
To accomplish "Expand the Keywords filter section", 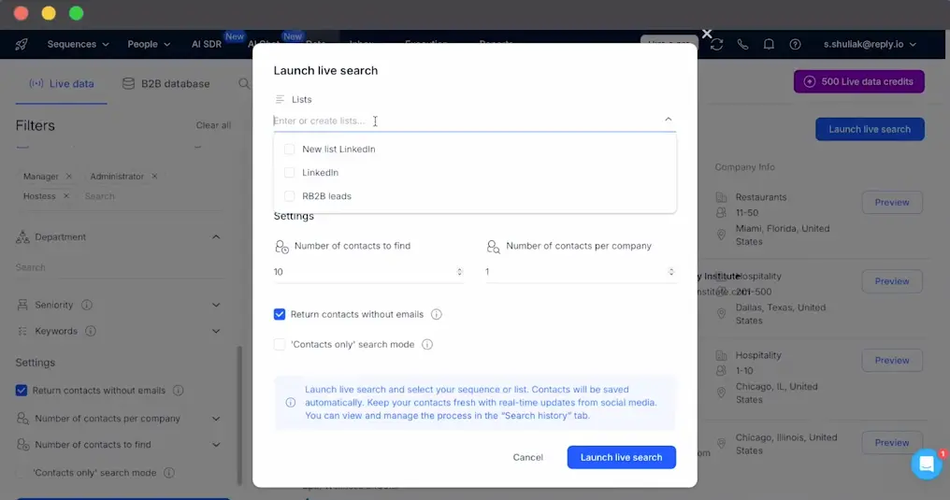I will (x=216, y=331).
